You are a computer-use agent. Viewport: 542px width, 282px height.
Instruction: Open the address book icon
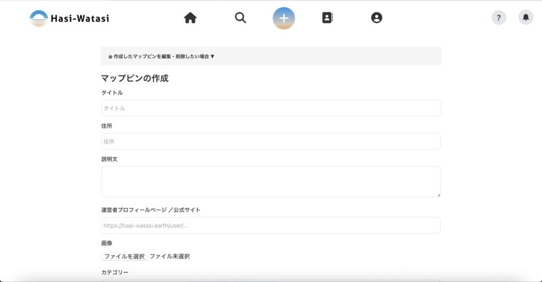point(328,18)
